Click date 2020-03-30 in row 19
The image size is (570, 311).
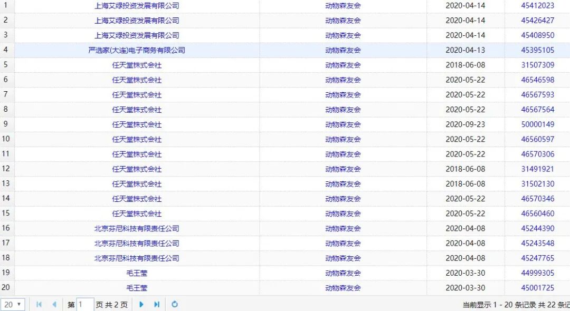(465, 273)
